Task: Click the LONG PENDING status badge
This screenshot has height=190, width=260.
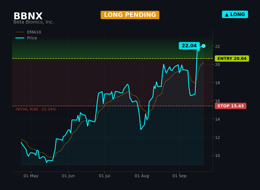Action: (130, 15)
